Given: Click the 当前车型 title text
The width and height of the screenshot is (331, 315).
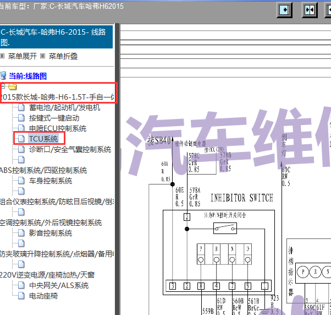Looking at the screenshot, I should pyautogui.click(x=62, y=7).
